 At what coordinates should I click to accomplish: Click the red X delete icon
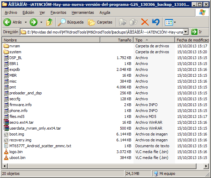point(145,22)
